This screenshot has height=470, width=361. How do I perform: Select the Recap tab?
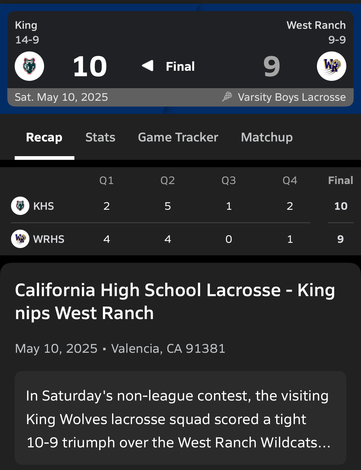[44, 137]
